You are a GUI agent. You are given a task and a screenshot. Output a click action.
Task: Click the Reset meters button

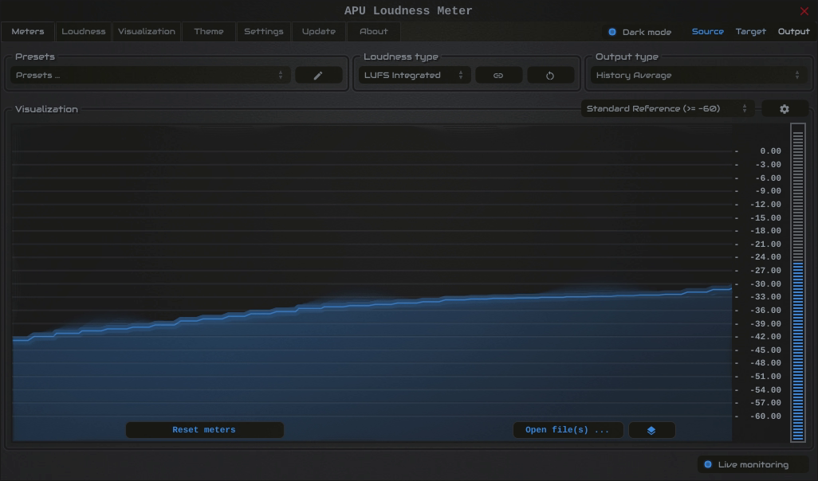(204, 430)
